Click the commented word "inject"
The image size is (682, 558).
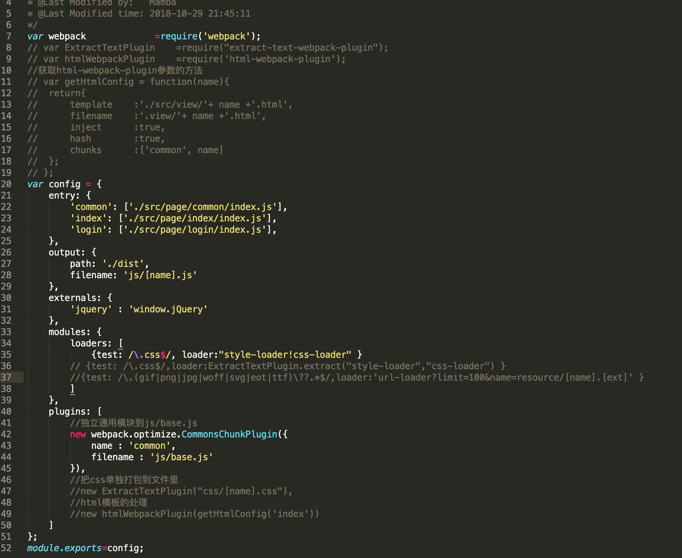click(86, 127)
